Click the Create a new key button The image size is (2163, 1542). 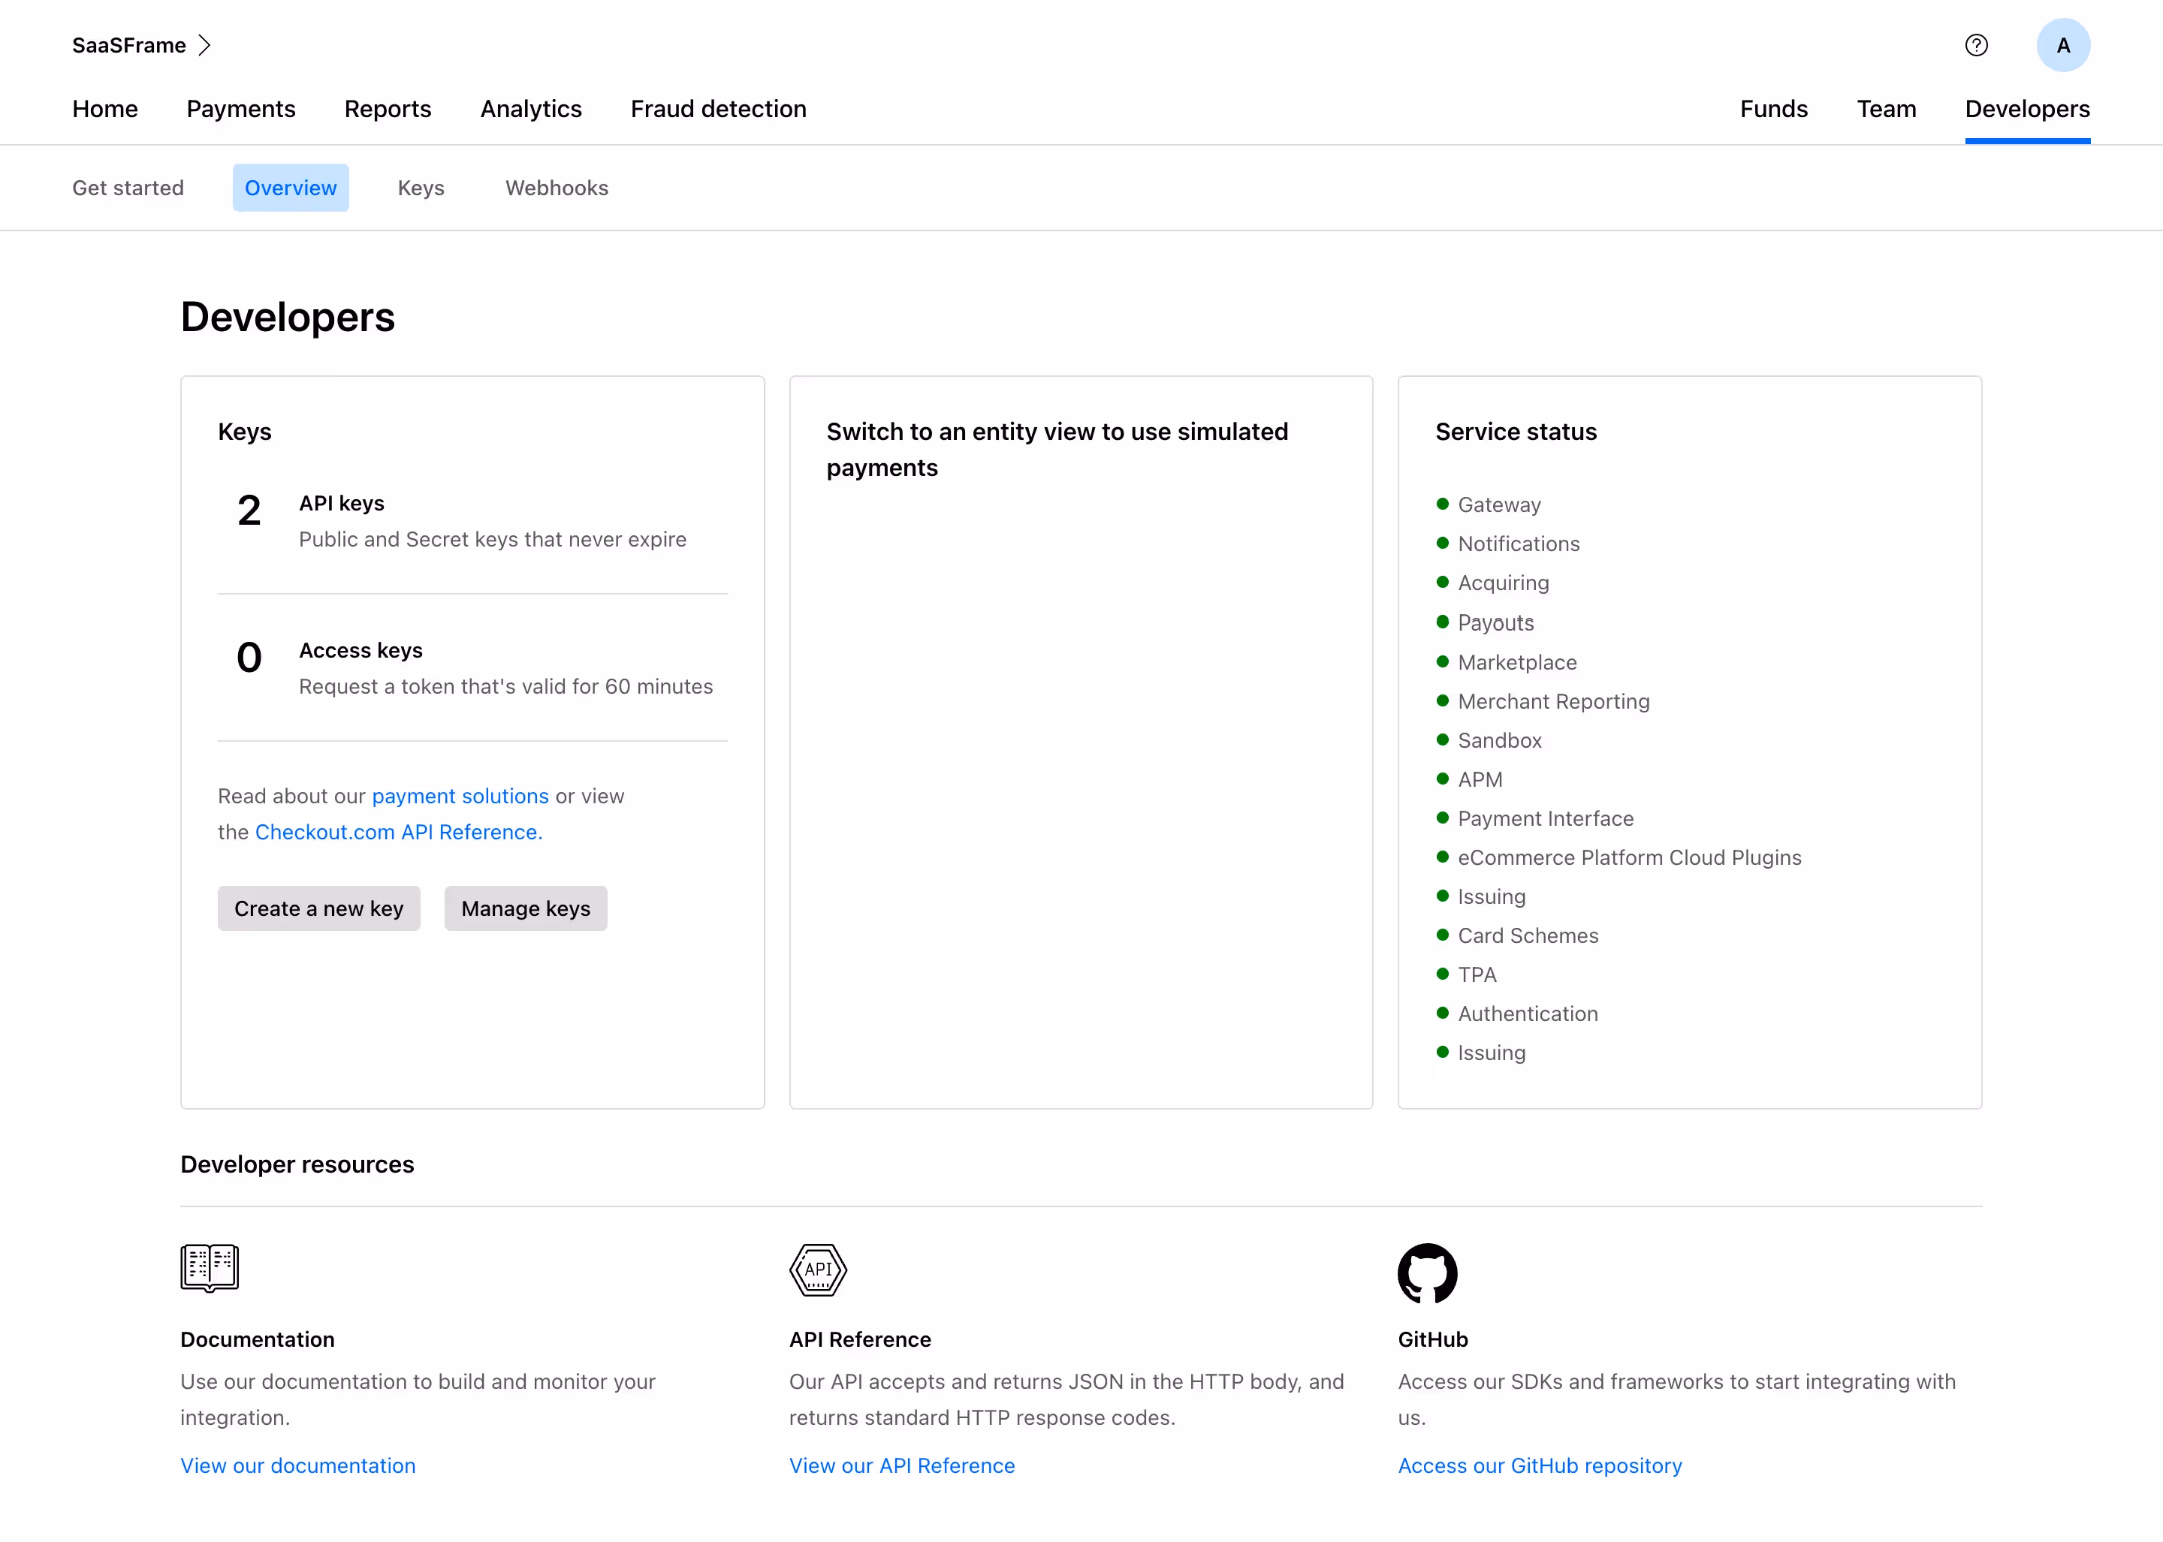point(318,908)
